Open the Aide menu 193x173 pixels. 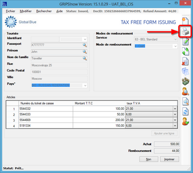tap(59, 11)
